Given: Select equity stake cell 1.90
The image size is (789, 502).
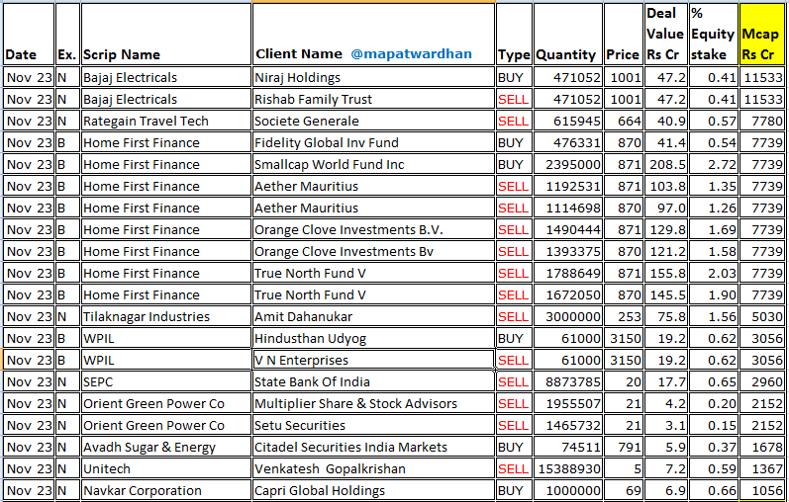Looking at the screenshot, I should tap(714, 294).
